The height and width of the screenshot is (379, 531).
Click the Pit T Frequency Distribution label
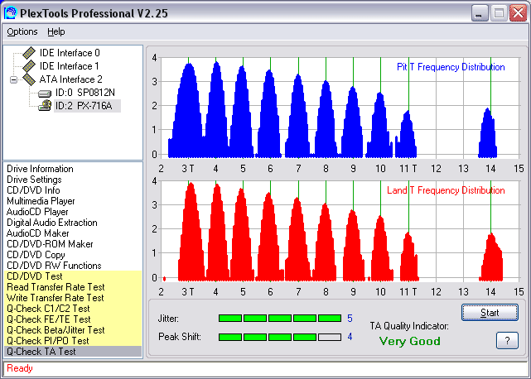tap(451, 67)
